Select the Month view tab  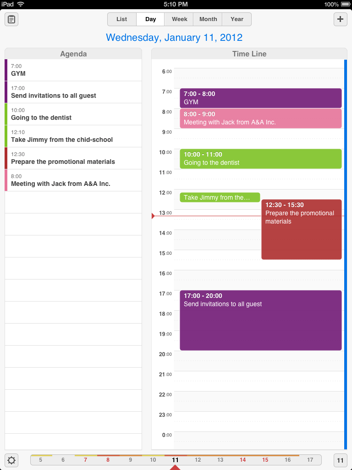coord(208,19)
